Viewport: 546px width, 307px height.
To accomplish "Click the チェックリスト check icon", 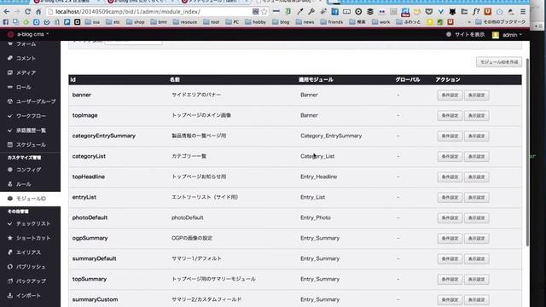I will pyautogui.click(x=9, y=223).
